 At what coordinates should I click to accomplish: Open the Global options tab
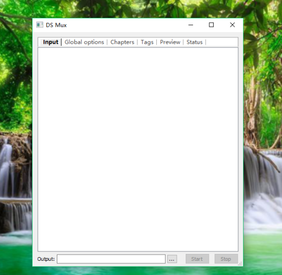point(84,42)
